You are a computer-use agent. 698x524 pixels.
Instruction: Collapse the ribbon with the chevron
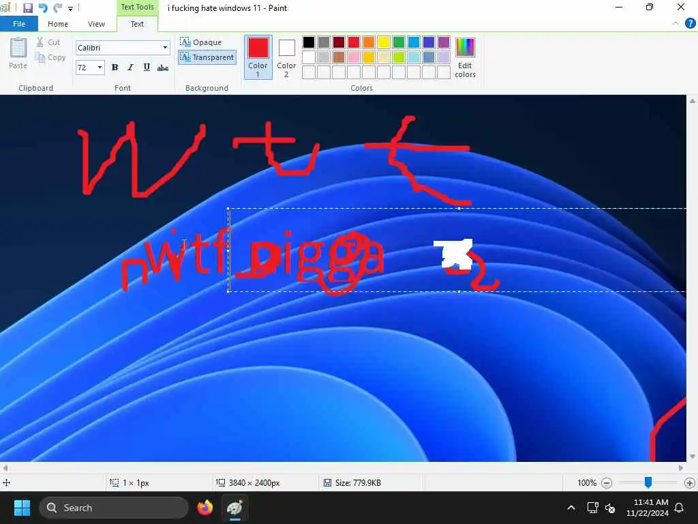coord(676,24)
